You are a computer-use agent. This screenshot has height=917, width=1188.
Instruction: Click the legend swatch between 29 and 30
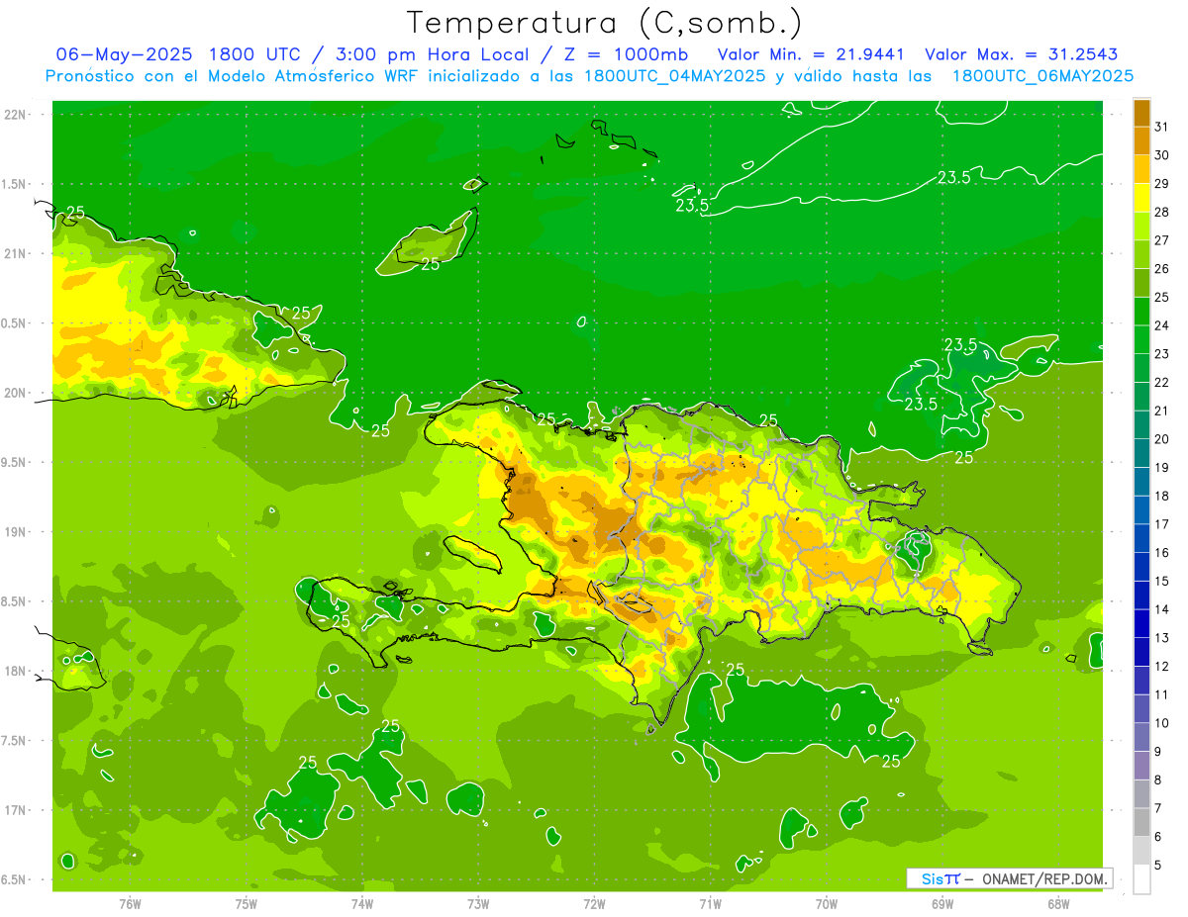pyautogui.click(x=1141, y=169)
